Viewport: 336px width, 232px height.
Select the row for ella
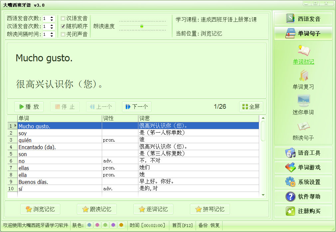click(133, 175)
